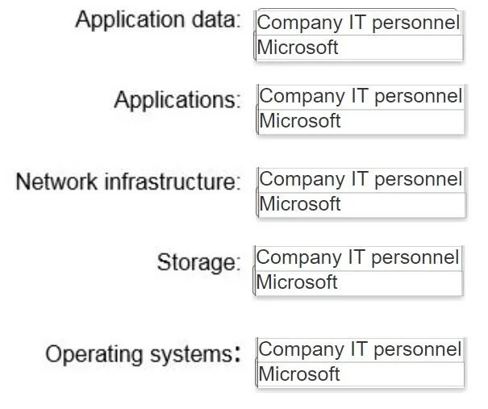Select Company IT personnel for Network infrastructure
Image resolution: width=488 pixels, height=409 pixels.
click(x=361, y=180)
